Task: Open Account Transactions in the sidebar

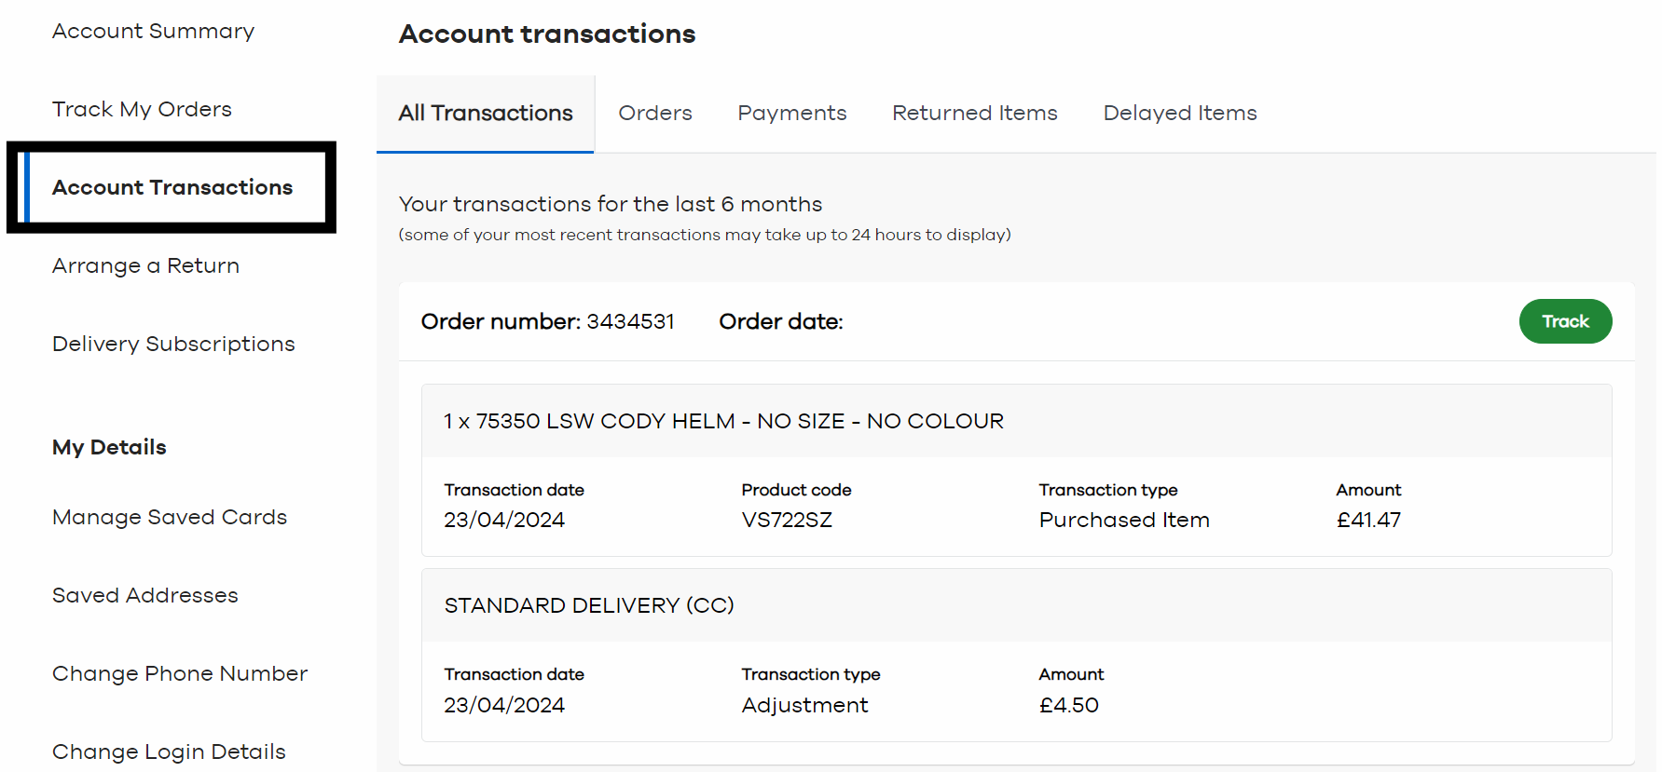Action: [172, 187]
